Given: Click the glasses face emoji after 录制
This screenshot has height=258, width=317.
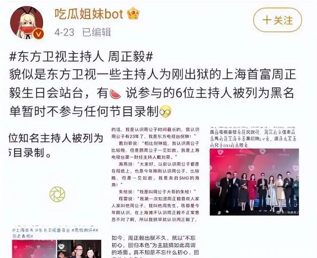Looking at the screenshot, I should click(165, 112).
